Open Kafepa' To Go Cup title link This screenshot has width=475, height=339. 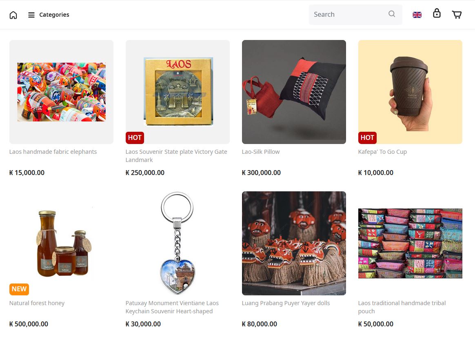[382, 152]
